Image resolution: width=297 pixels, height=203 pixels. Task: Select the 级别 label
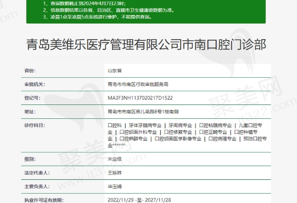coord(30,159)
